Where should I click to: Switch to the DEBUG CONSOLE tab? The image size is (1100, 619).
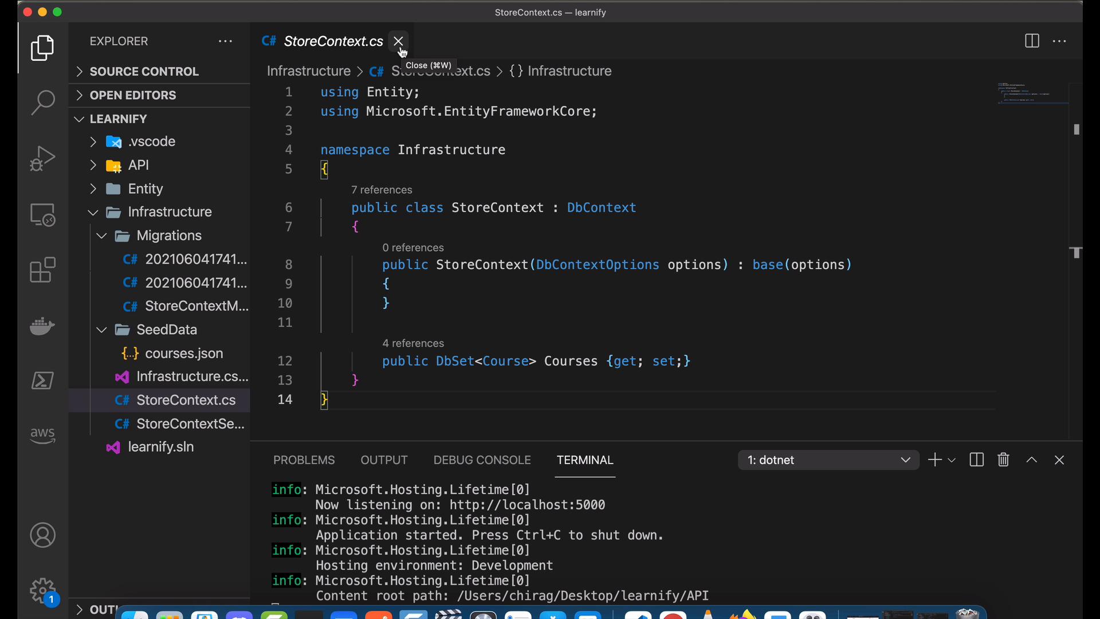pos(482,460)
